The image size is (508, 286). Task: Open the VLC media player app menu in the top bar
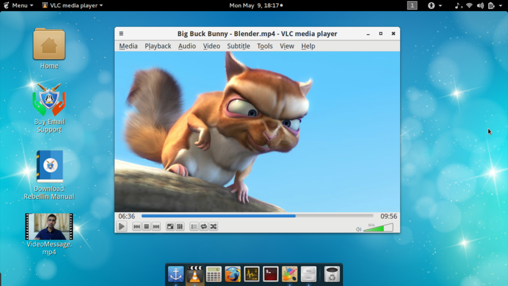[72, 5]
